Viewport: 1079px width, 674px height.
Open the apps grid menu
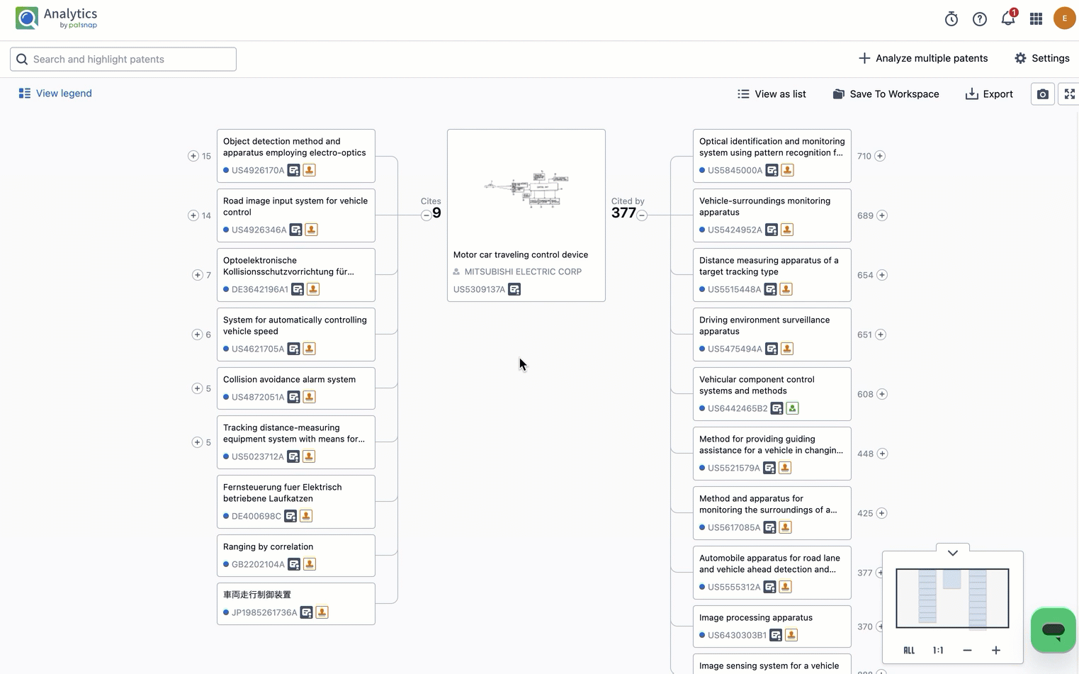pos(1036,19)
